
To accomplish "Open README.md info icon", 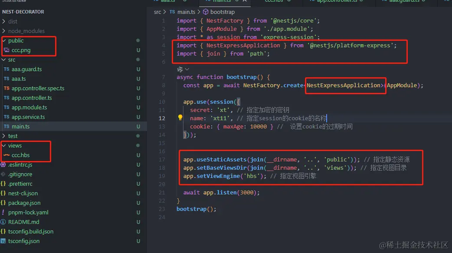I will 3,222.
